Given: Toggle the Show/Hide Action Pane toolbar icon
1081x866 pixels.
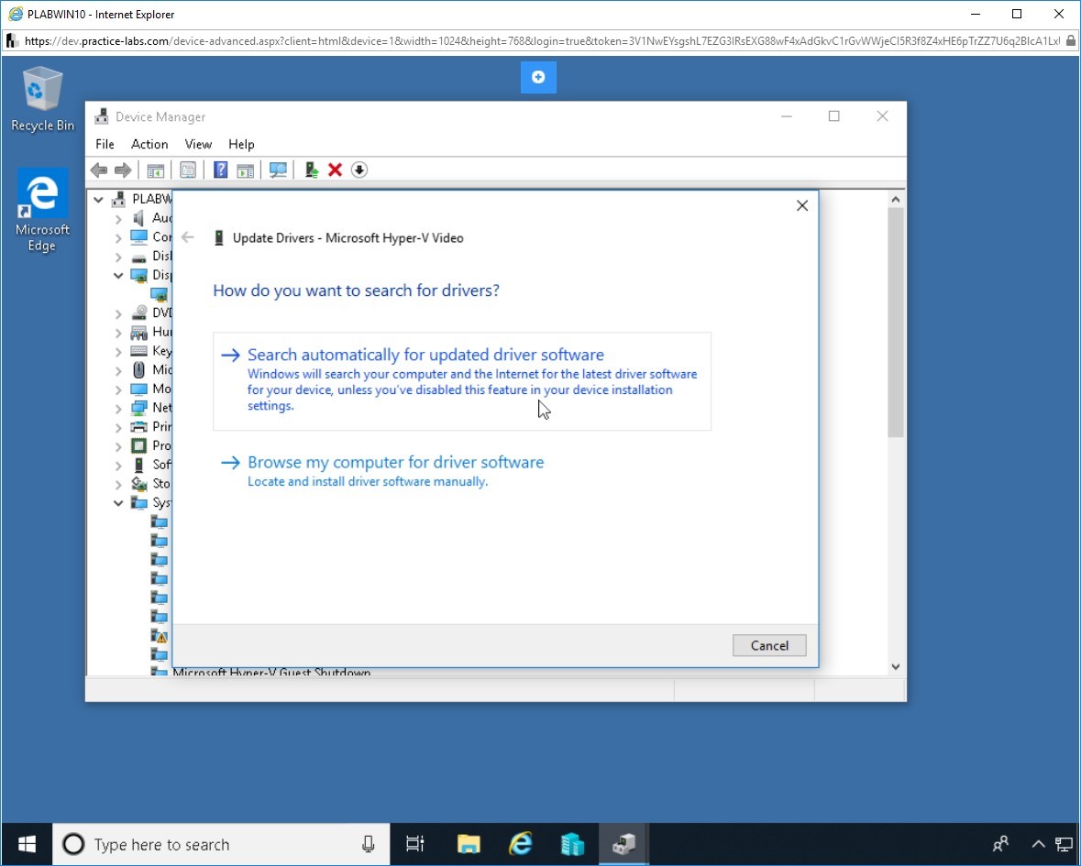Looking at the screenshot, I should [x=246, y=170].
